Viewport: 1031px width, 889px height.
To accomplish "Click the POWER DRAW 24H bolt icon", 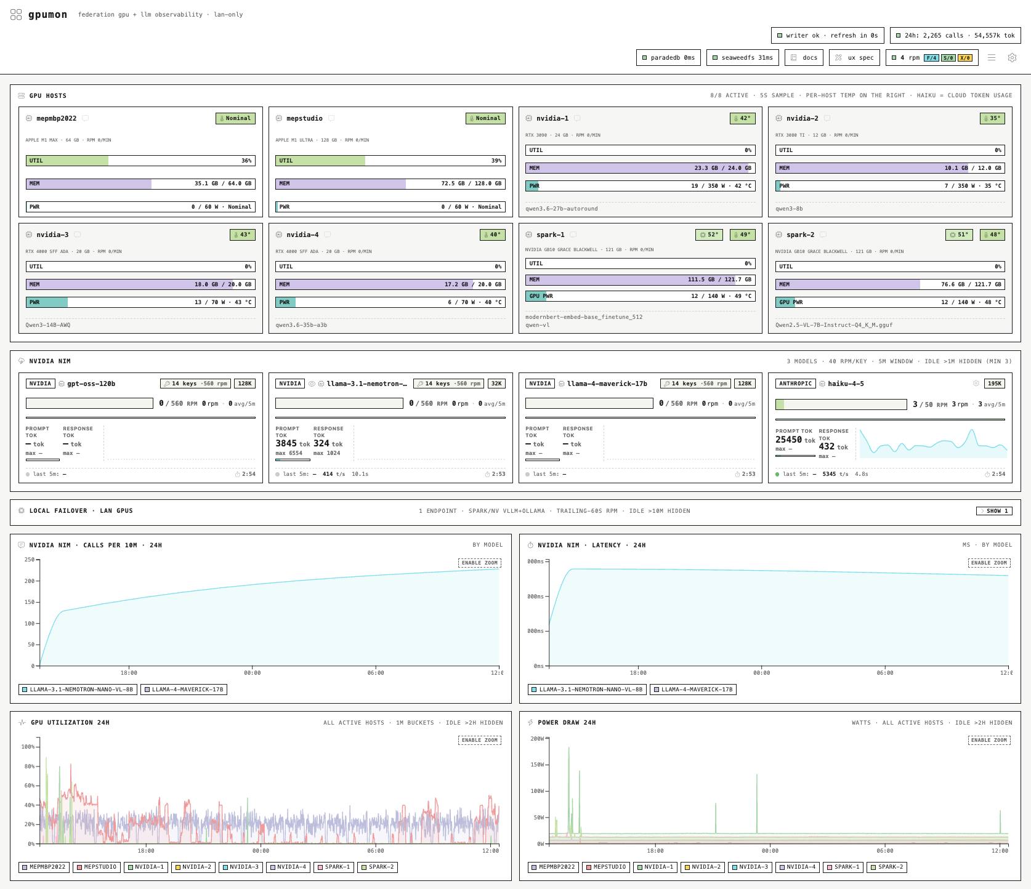I will pos(531,722).
